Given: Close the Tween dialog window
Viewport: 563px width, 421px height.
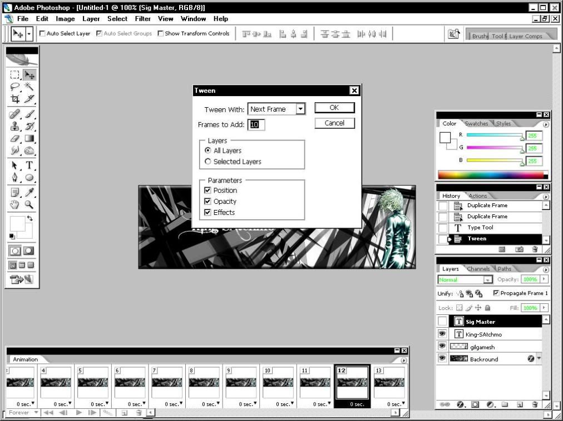Looking at the screenshot, I should pos(354,91).
